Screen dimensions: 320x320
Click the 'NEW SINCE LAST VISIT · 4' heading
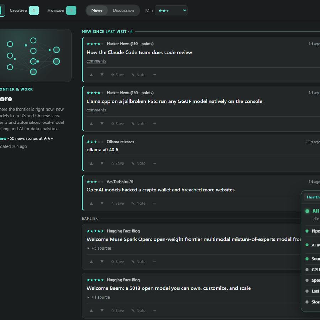pyautogui.click(x=107, y=32)
